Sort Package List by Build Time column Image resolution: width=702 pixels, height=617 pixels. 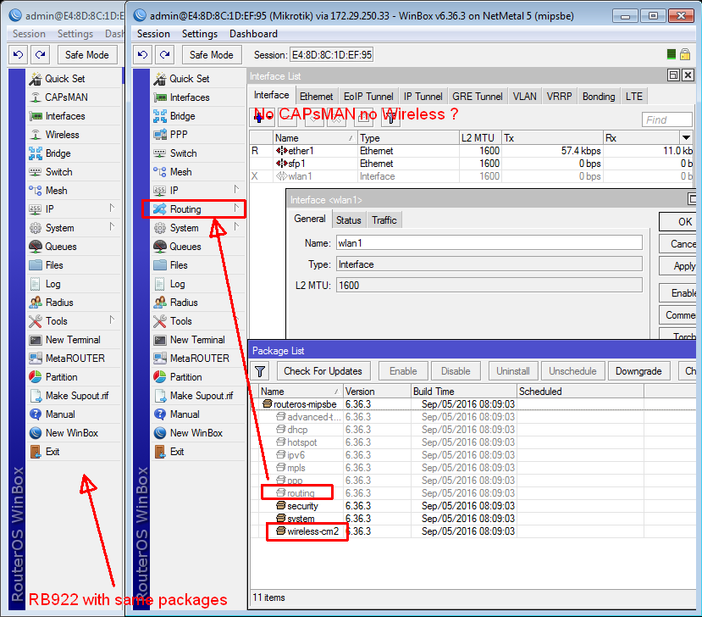coord(464,392)
